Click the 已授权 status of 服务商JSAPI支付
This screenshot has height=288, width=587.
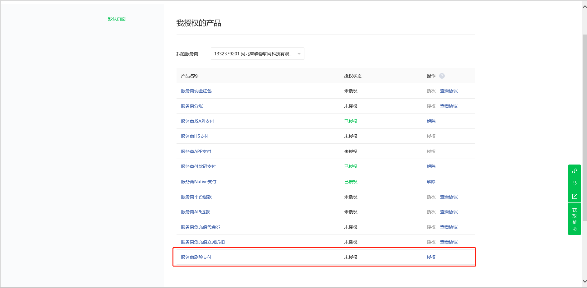click(351, 121)
